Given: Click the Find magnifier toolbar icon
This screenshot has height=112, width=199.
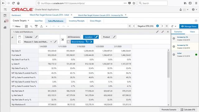Looking at the screenshot, I should point(31,26).
